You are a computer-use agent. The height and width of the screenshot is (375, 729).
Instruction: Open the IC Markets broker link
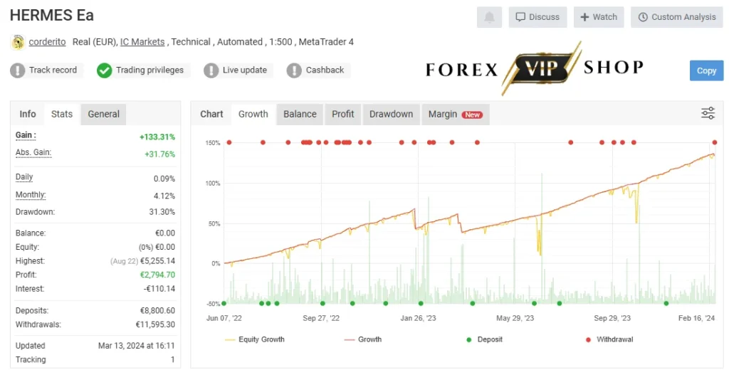pos(142,42)
